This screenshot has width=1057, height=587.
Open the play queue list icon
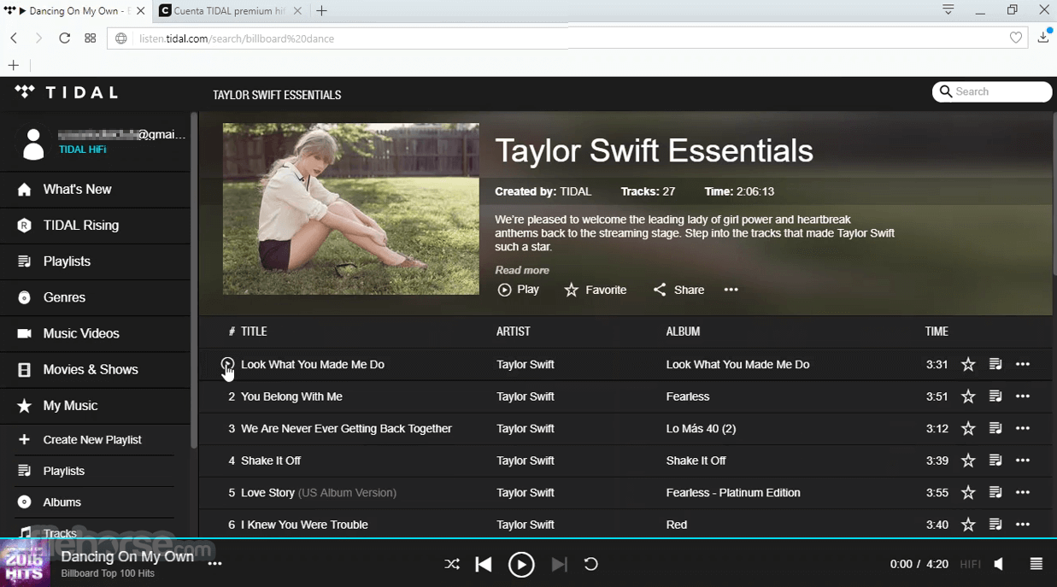click(x=1036, y=564)
